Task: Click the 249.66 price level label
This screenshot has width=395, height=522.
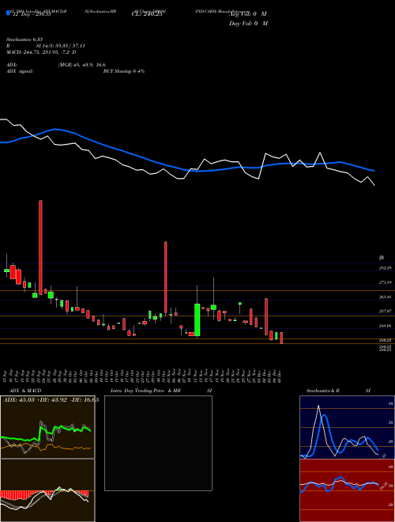Action: 385,326
